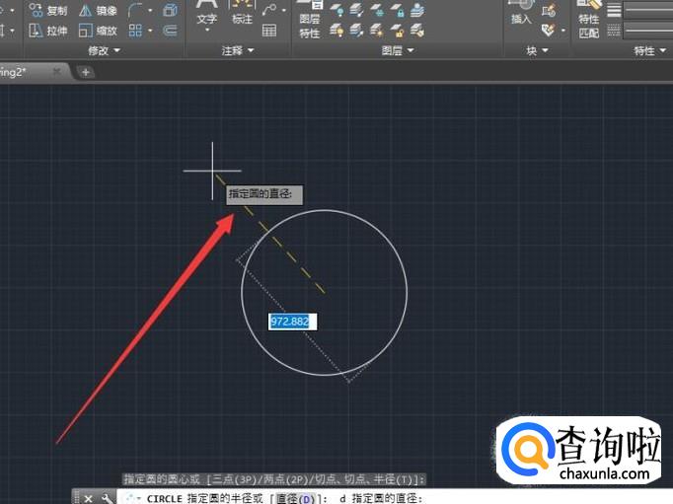Close the Drawing2 file tab
This screenshot has height=504, width=673.
pyautogui.click(x=56, y=72)
